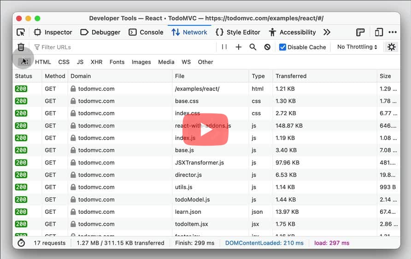Select the /examples/react/ request

206,88
